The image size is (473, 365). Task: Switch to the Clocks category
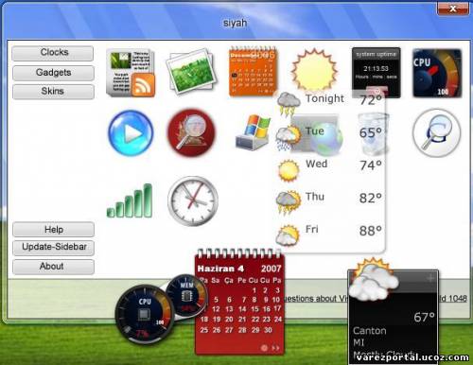[53, 53]
